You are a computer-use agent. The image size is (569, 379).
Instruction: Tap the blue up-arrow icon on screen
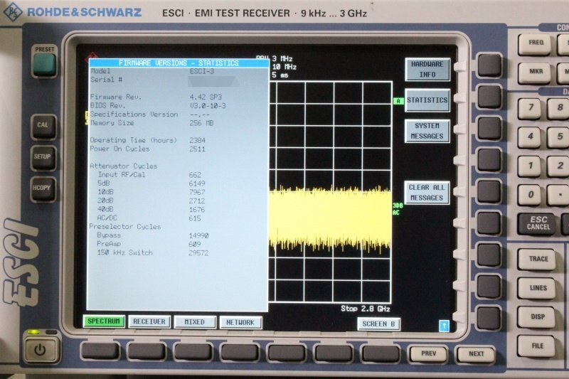click(444, 326)
